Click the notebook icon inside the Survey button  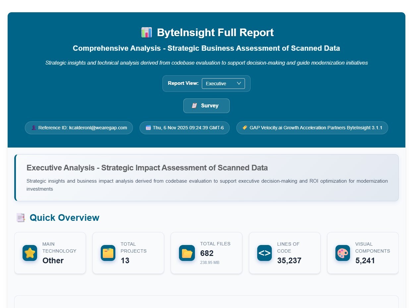195,105
